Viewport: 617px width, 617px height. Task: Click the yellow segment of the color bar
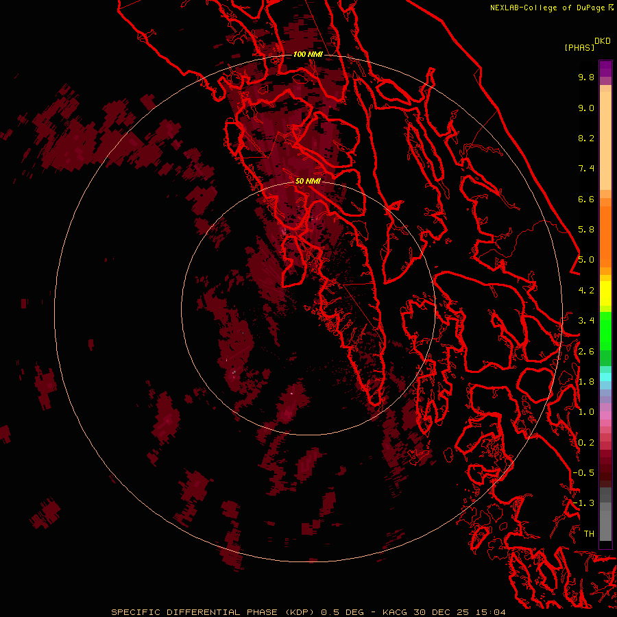605,293
